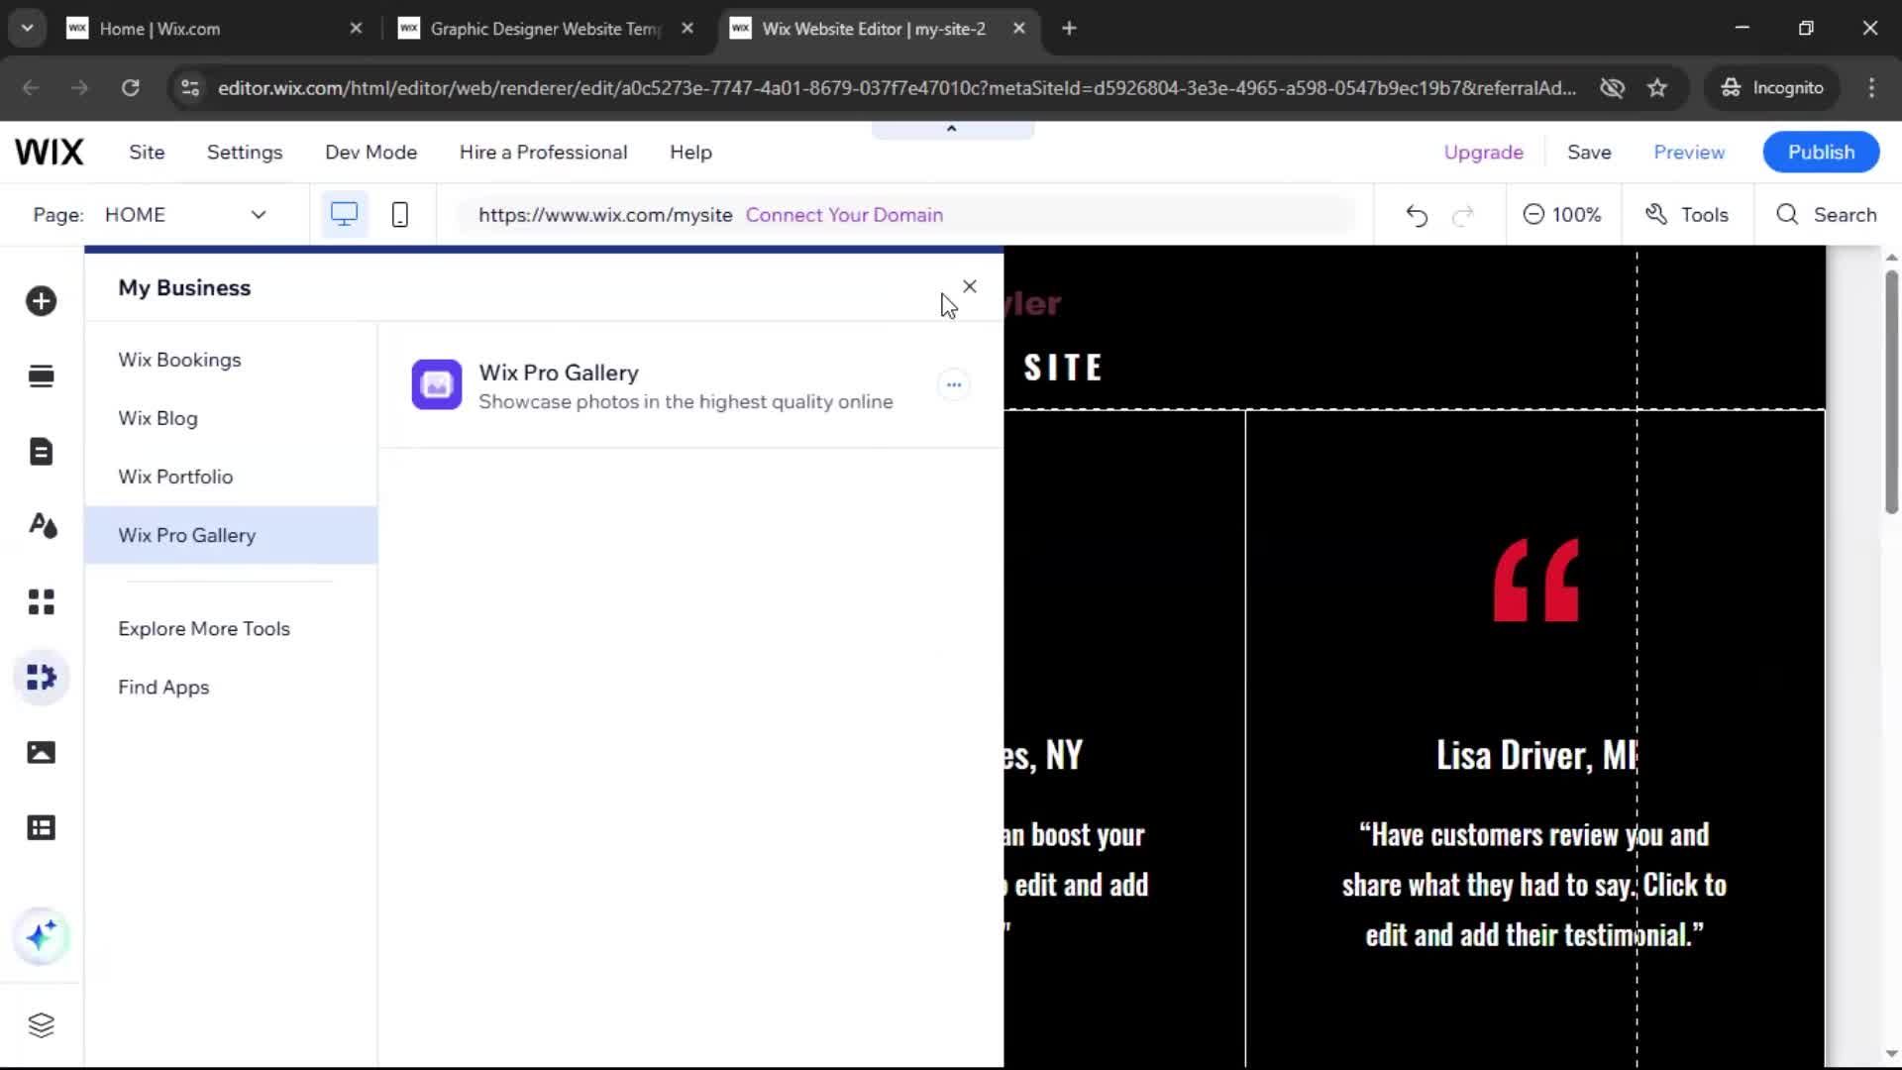This screenshot has width=1902, height=1070.
Task: Open Chrome three-dot menu
Action: 1871,88
